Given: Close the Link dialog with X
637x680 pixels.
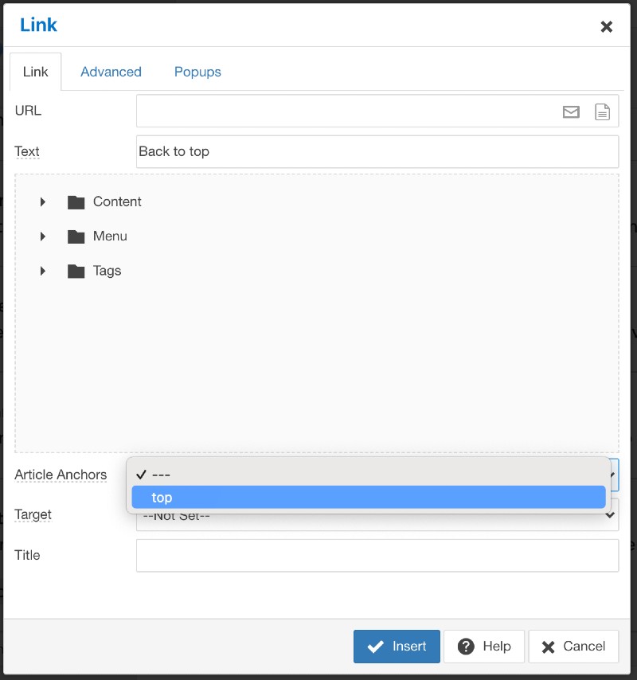Looking at the screenshot, I should point(606,27).
